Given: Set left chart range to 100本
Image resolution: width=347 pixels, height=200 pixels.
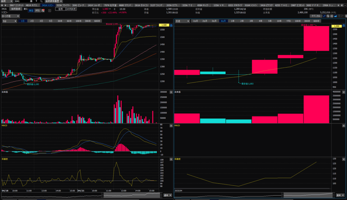Looking at the screenshot, I should pos(79,21).
